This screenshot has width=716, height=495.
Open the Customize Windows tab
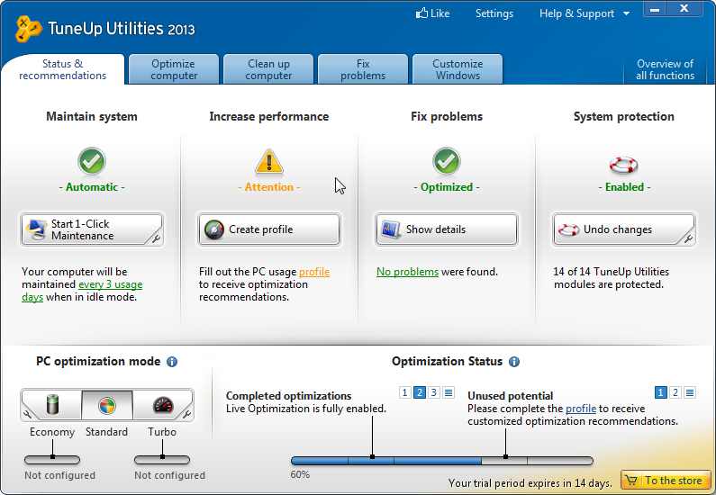(x=458, y=69)
